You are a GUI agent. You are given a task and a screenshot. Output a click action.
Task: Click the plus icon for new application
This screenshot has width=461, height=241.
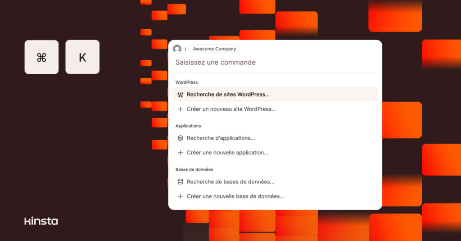pyautogui.click(x=180, y=152)
